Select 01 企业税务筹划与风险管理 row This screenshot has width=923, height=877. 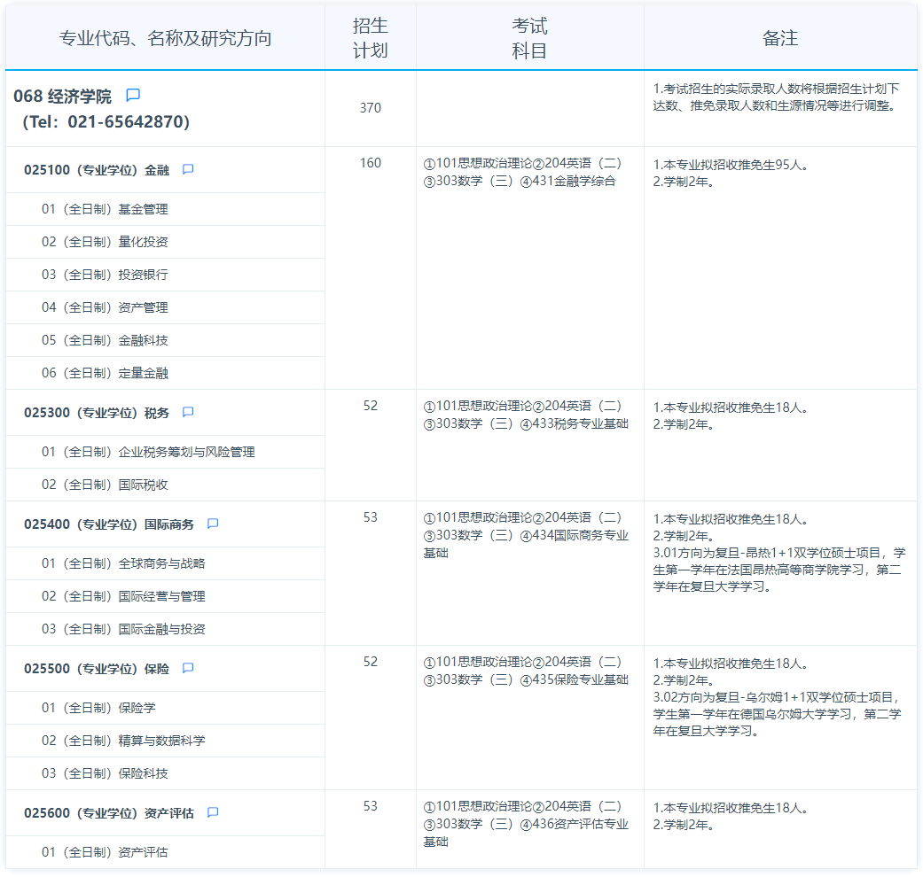tap(148, 452)
